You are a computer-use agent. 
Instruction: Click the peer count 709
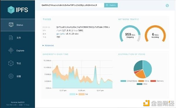click(x=58, y=37)
